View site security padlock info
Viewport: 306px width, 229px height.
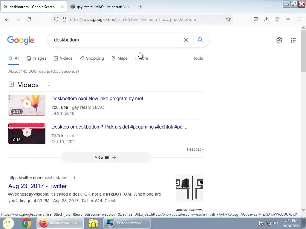(65, 19)
